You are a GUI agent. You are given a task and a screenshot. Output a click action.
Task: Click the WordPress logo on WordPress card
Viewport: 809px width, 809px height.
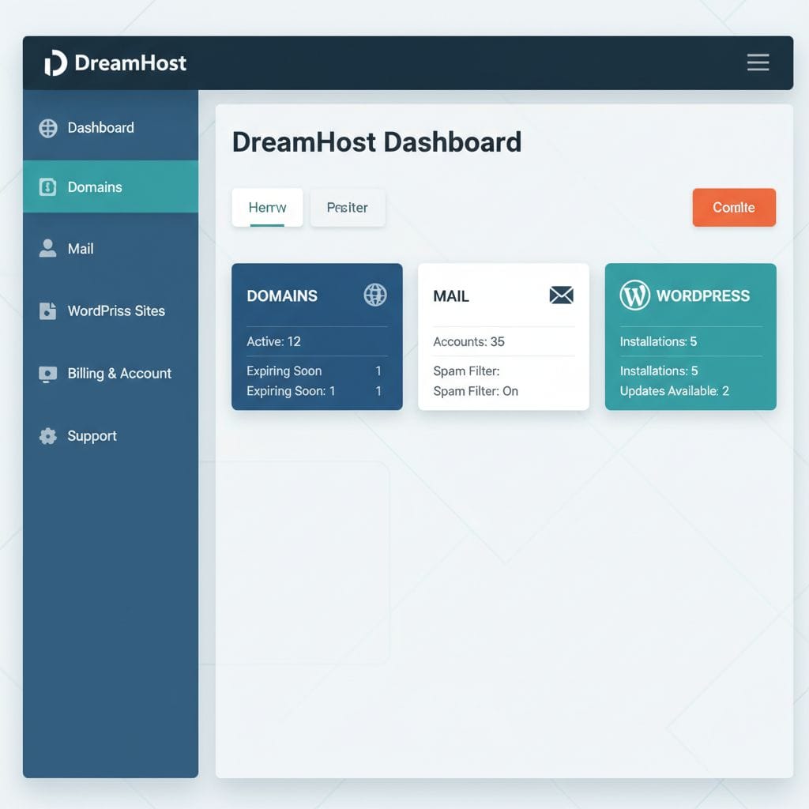[x=634, y=295]
